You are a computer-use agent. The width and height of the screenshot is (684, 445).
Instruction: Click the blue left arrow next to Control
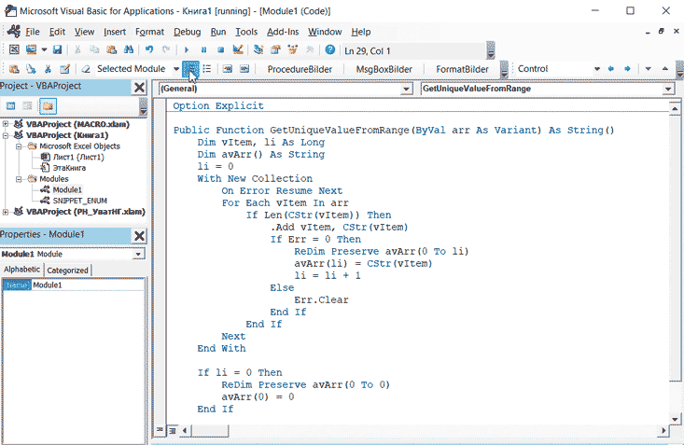pyautogui.click(x=610, y=69)
